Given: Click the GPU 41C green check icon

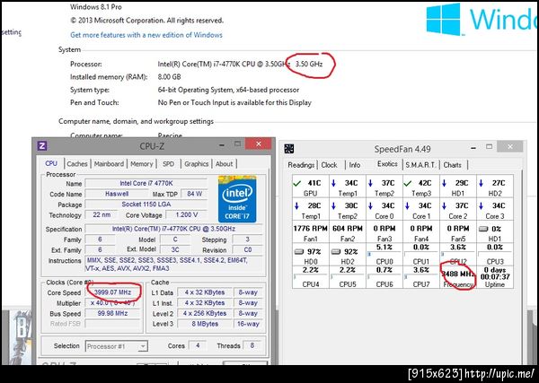Looking at the screenshot, I should point(296,183).
